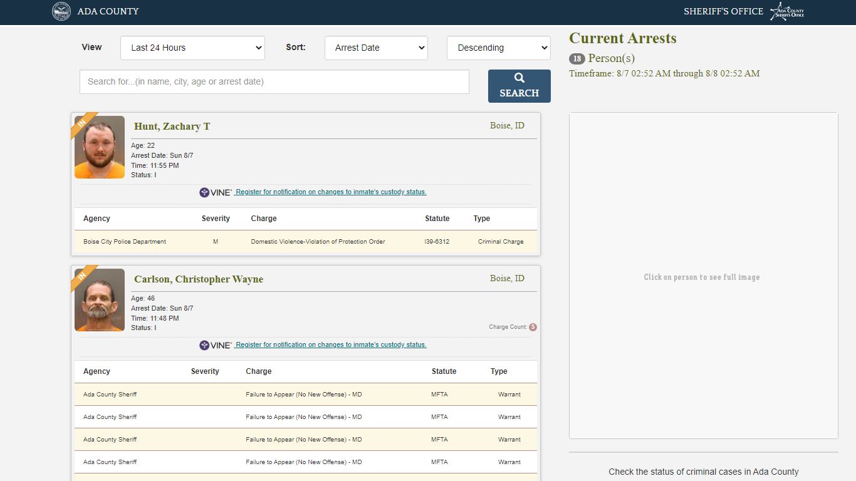Click Hunt's VINE custody notification link

pos(330,192)
